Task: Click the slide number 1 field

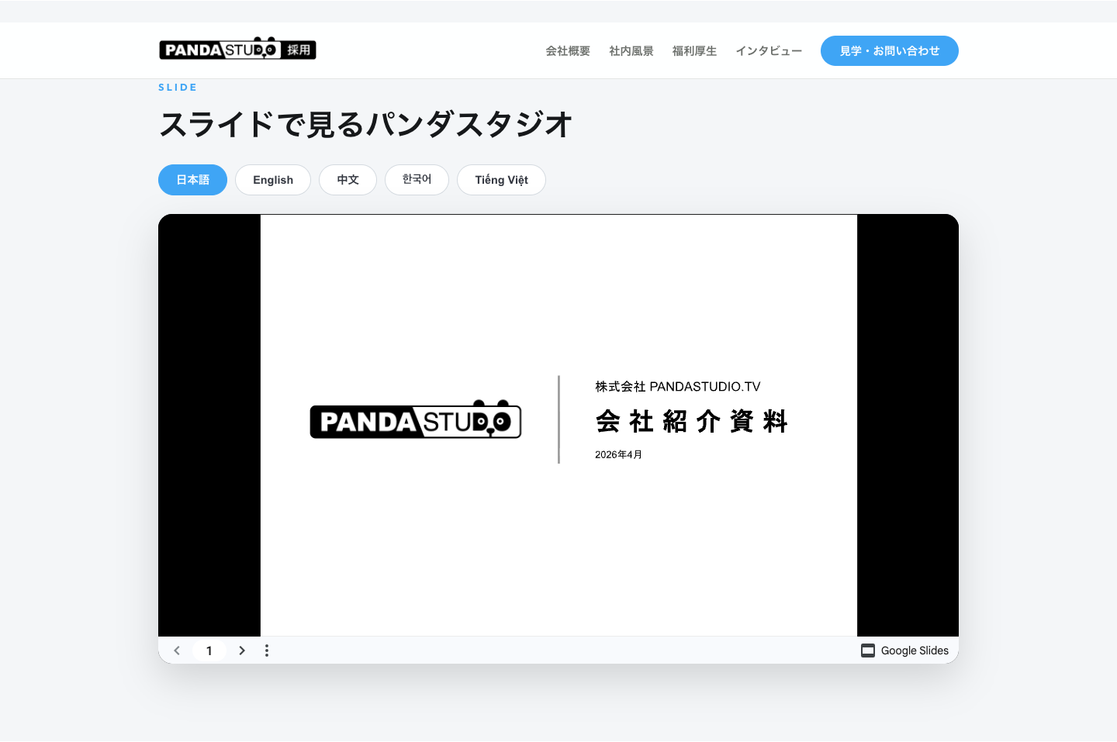Action: click(x=209, y=651)
